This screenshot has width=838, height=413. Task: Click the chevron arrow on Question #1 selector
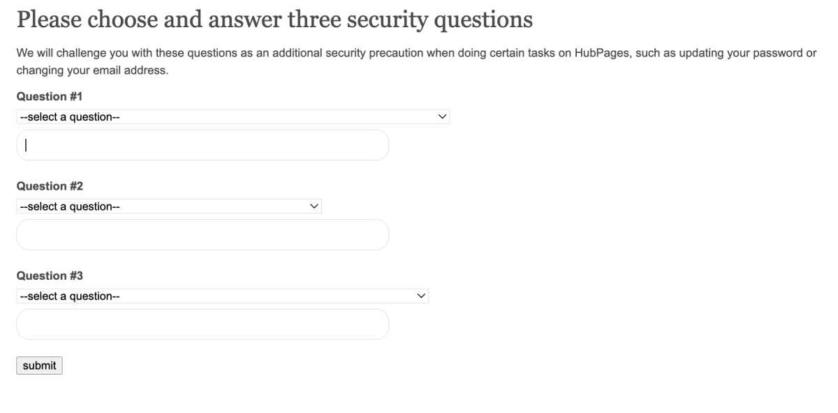pos(441,117)
